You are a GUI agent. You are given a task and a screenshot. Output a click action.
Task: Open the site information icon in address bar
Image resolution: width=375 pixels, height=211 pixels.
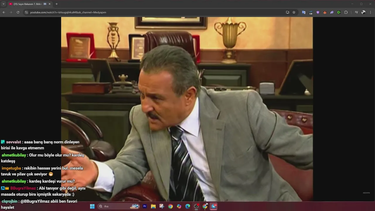26,12
